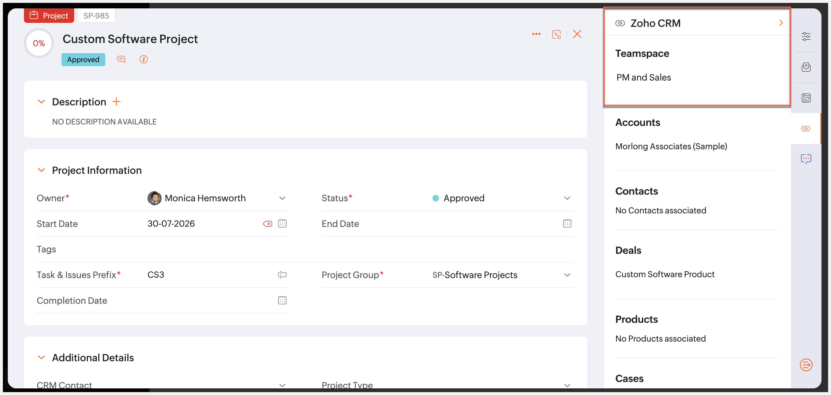The height and width of the screenshot is (395, 831).
Task: Click the Deals section heading
Action: [x=628, y=250]
